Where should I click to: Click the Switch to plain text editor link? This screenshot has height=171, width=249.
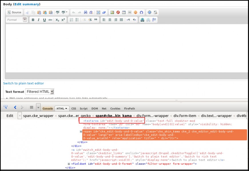point(23,83)
